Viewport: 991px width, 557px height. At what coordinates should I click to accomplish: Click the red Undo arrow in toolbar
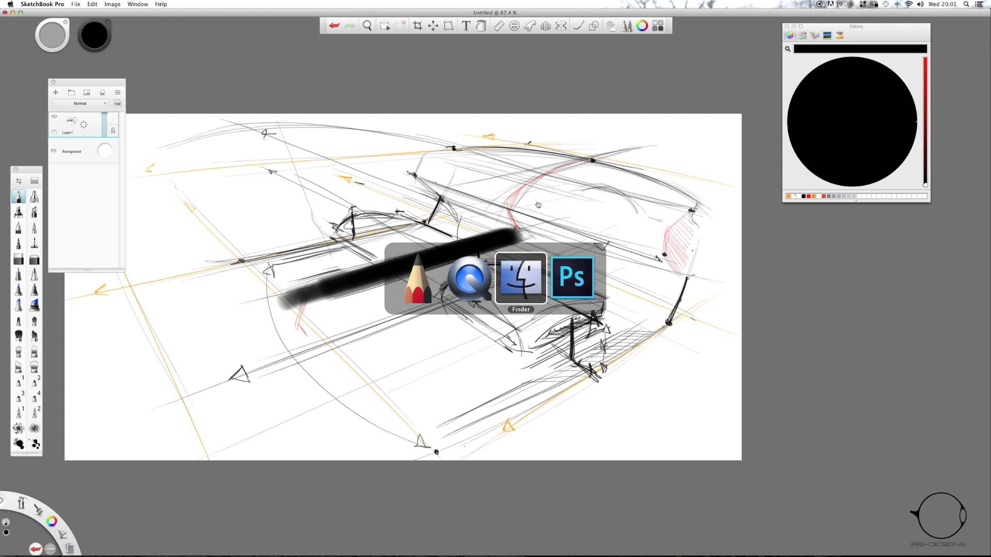pyautogui.click(x=334, y=26)
